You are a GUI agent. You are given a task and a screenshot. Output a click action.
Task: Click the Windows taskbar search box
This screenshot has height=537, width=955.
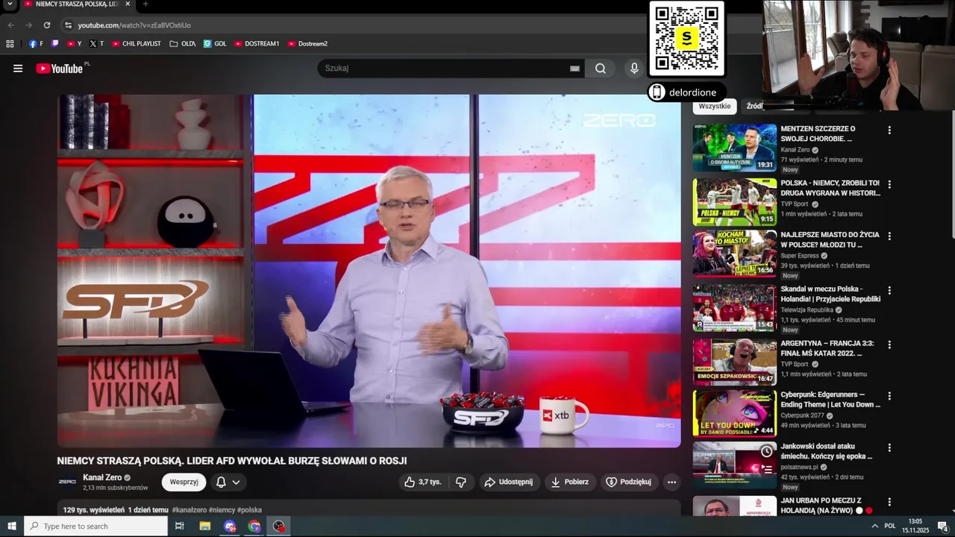pos(95,526)
